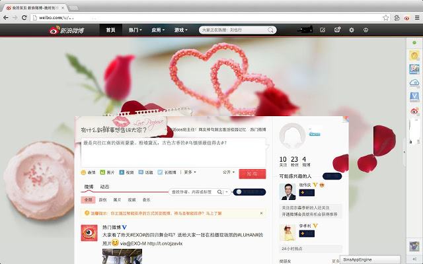Filter the feed by 原创

click(x=103, y=200)
